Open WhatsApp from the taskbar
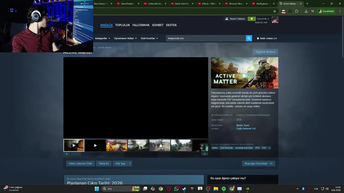Viewport: 344px width, 193px height. (176, 189)
